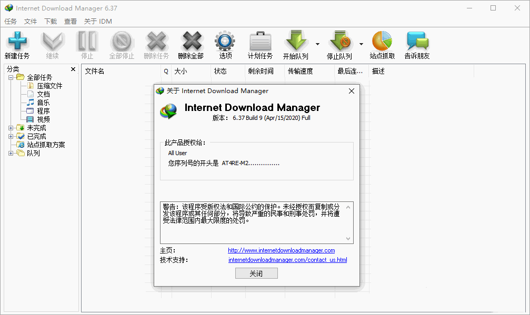
Task: Select 压缩文件 category in the tree
Action: pos(49,86)
